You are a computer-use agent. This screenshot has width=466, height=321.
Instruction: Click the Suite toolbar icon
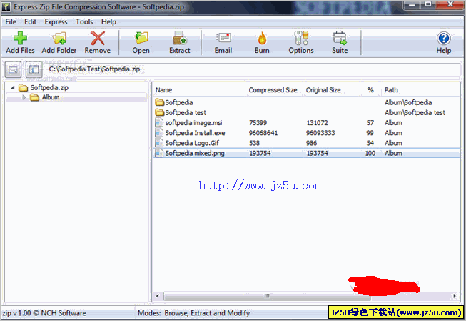[340, 38]
